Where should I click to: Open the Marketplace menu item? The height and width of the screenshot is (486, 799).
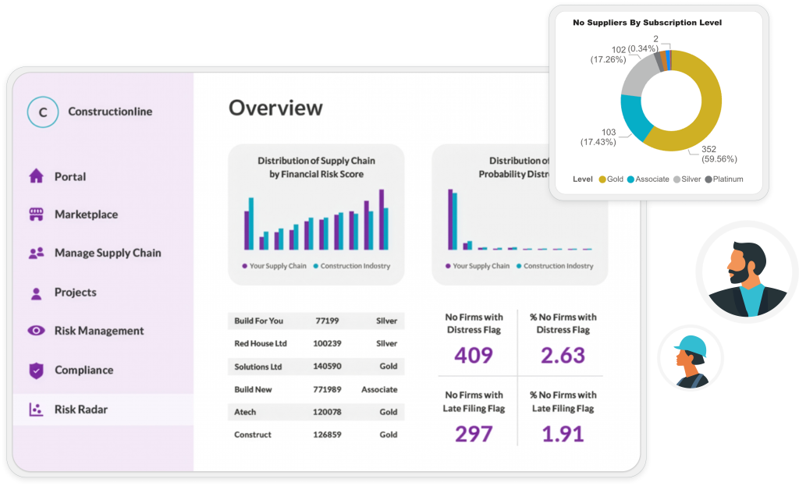point(86,215)
